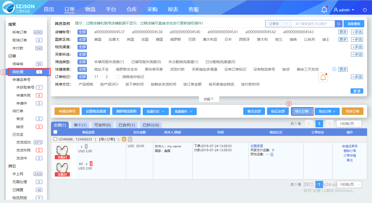Click the 高级搜索 button
Viewport: 372px width, 203px height.
pyautogui.click(x=354, y=24)
